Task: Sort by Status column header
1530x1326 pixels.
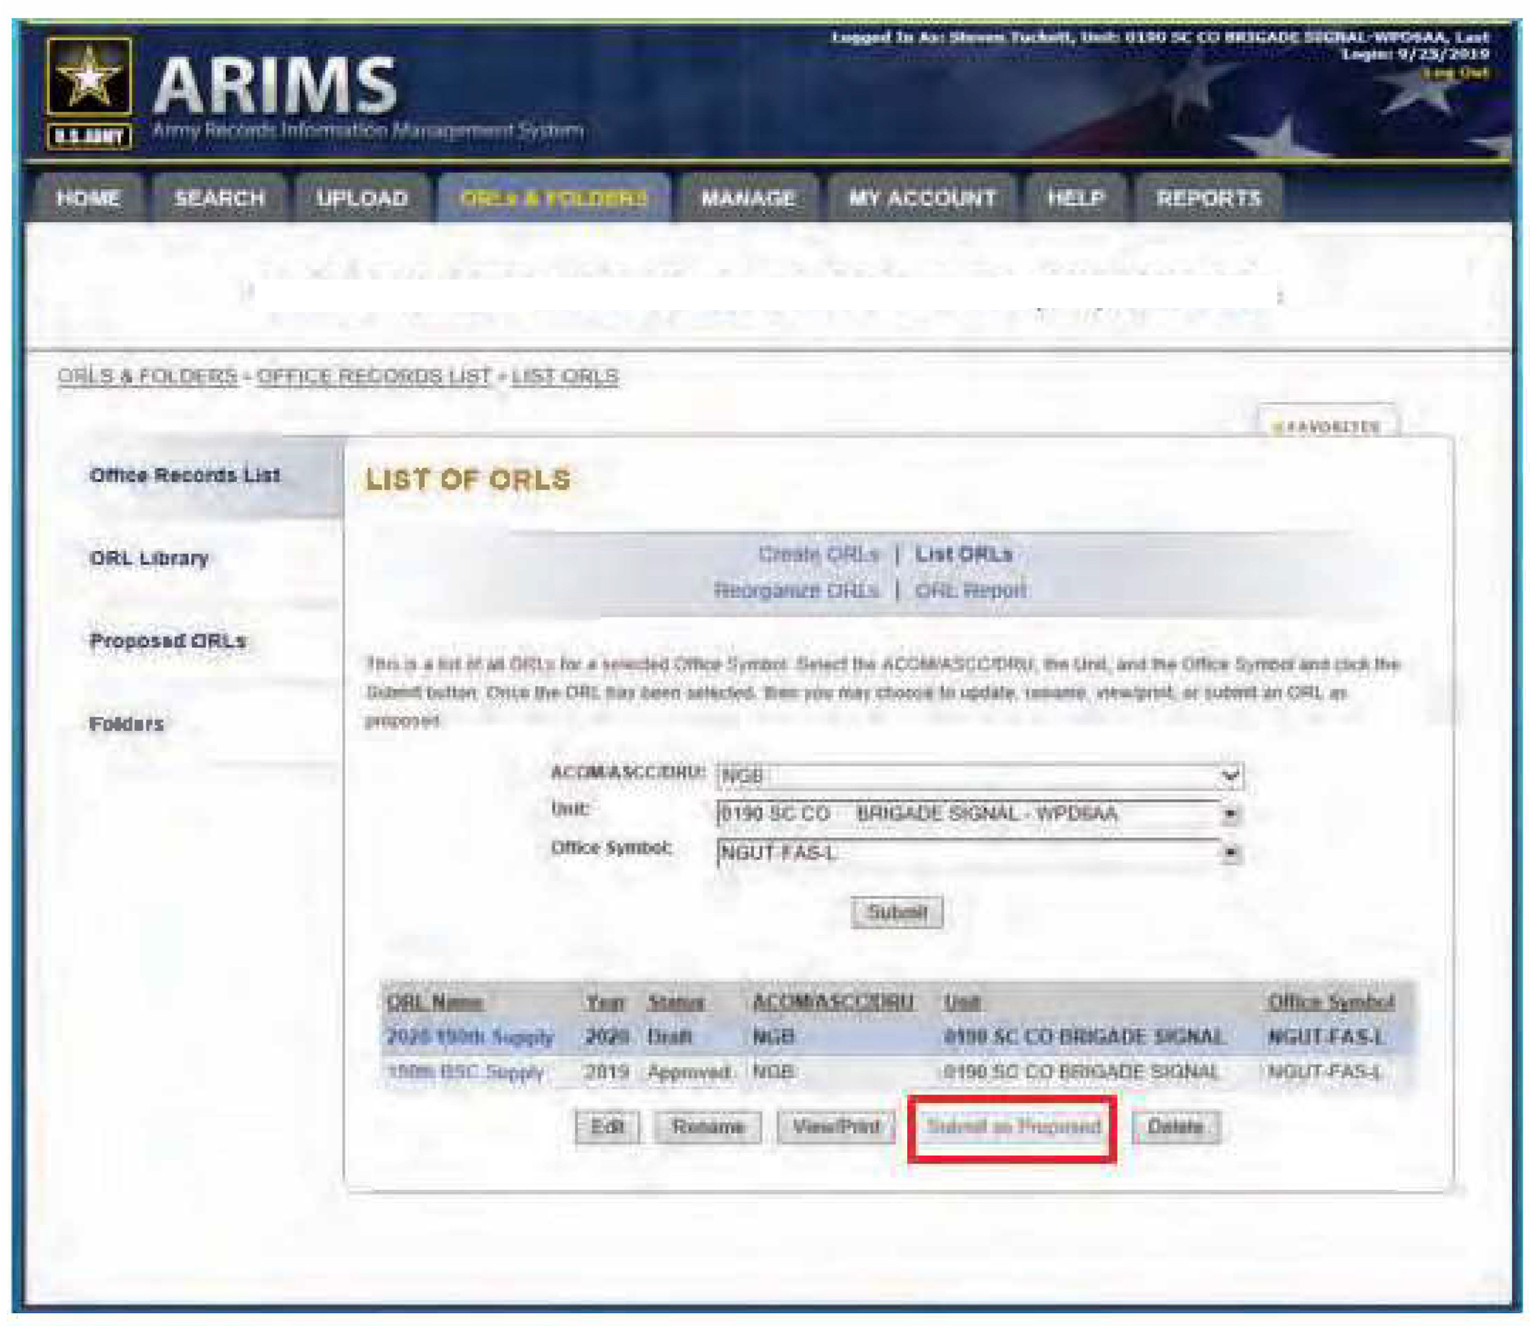Action: click(675, 1002)
